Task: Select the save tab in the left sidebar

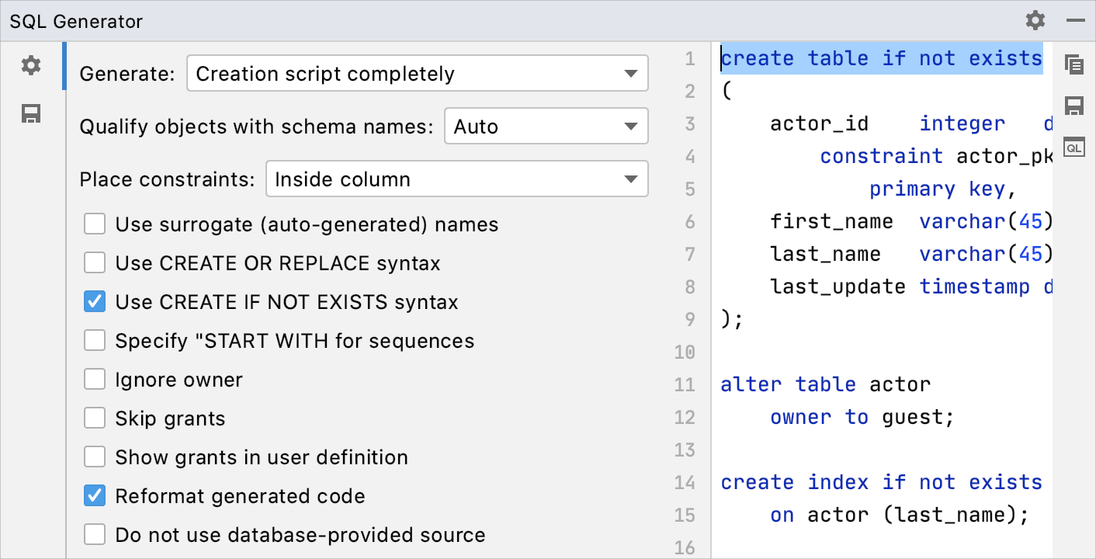Action: (31, 114)
